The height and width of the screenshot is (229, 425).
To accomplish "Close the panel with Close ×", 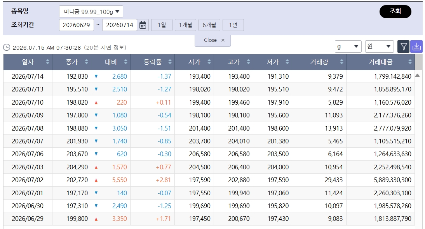I will tap(213, 40).
